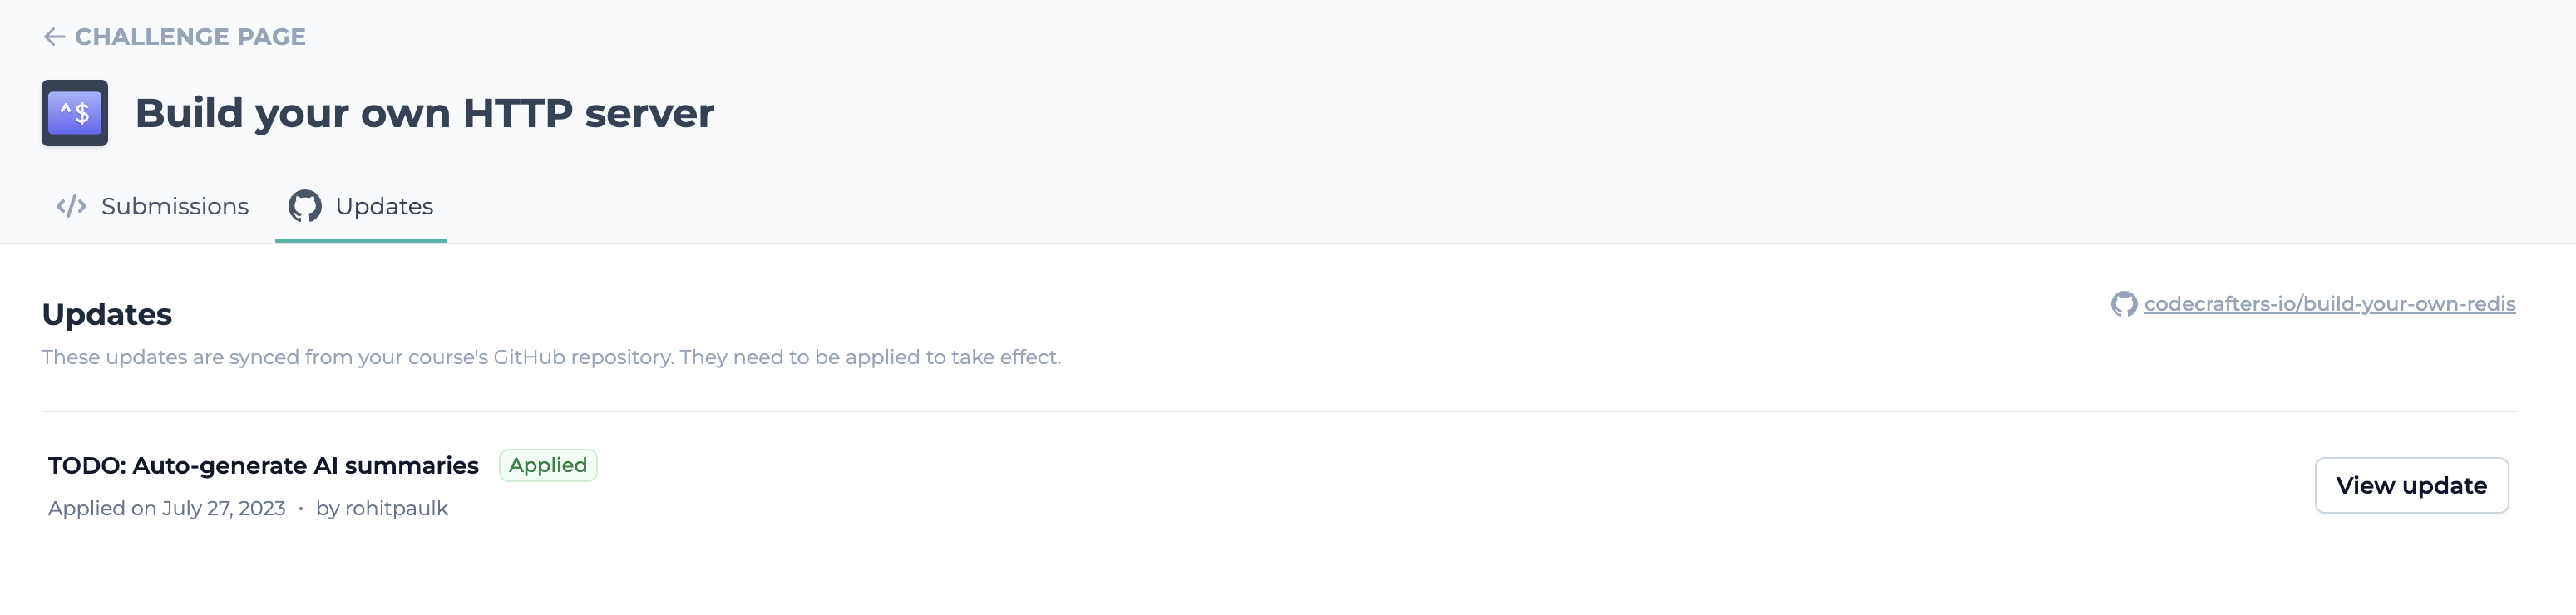This screenshot has width=2576, height=615.
Task: Switch to the Submissions tab label
Action: [175, 206]
